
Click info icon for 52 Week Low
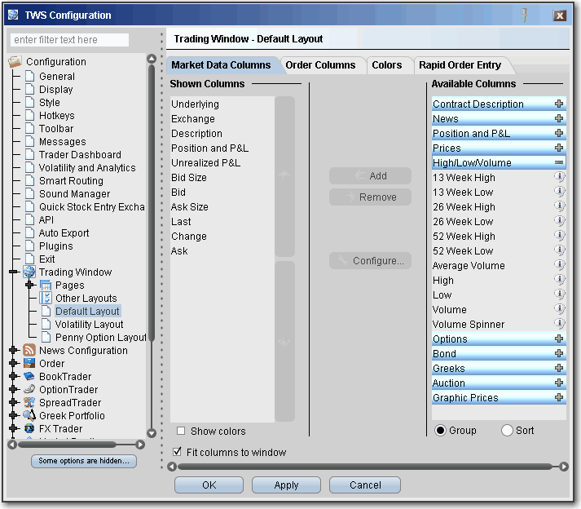[559, 250]
